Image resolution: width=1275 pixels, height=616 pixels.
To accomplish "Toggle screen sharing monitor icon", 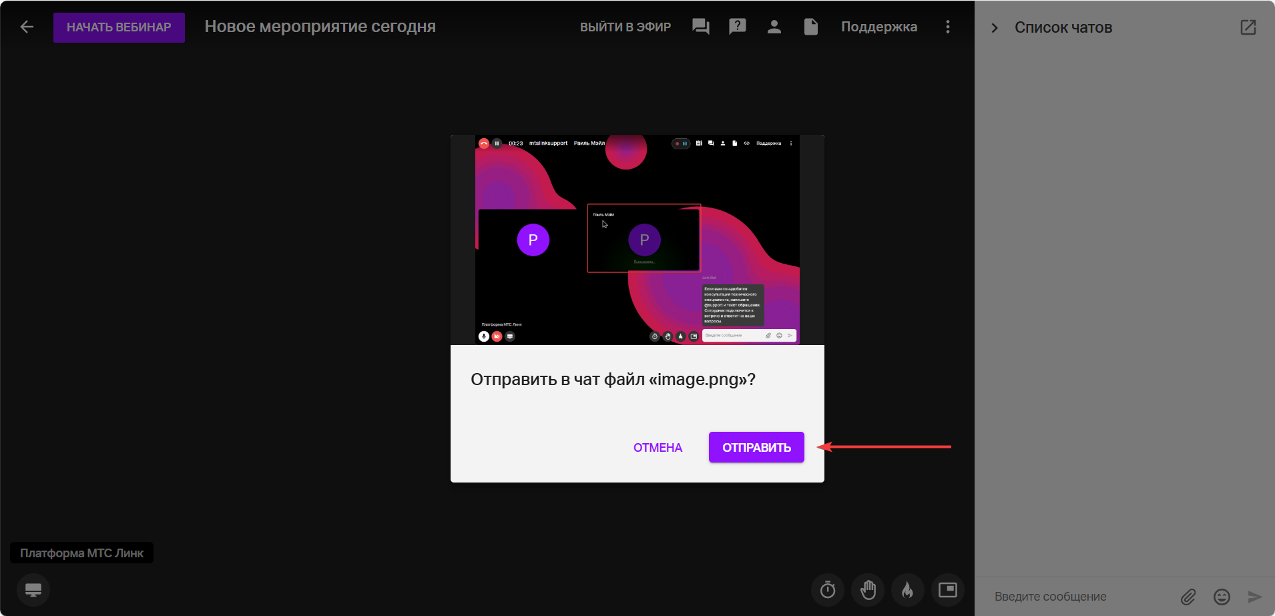I will click(x=33, y=590).
